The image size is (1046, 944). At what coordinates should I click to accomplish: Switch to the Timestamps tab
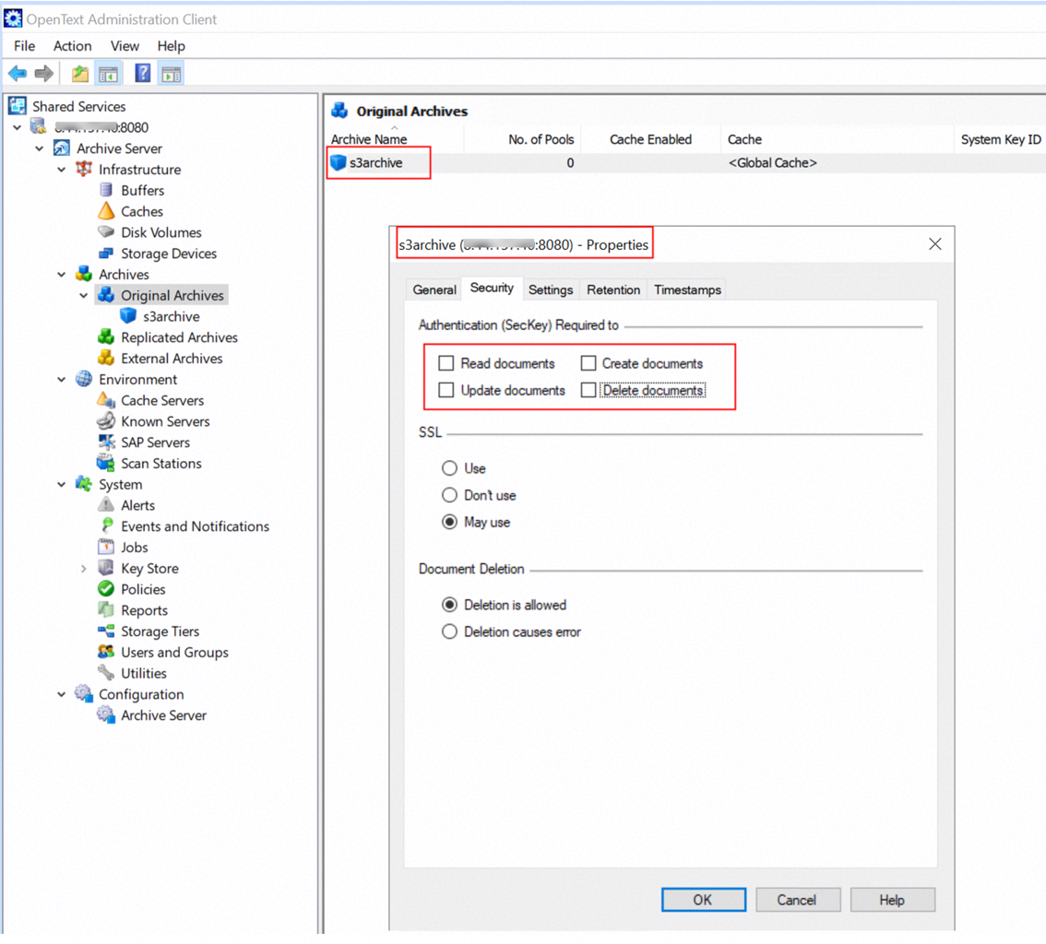[x=687, y=290]
